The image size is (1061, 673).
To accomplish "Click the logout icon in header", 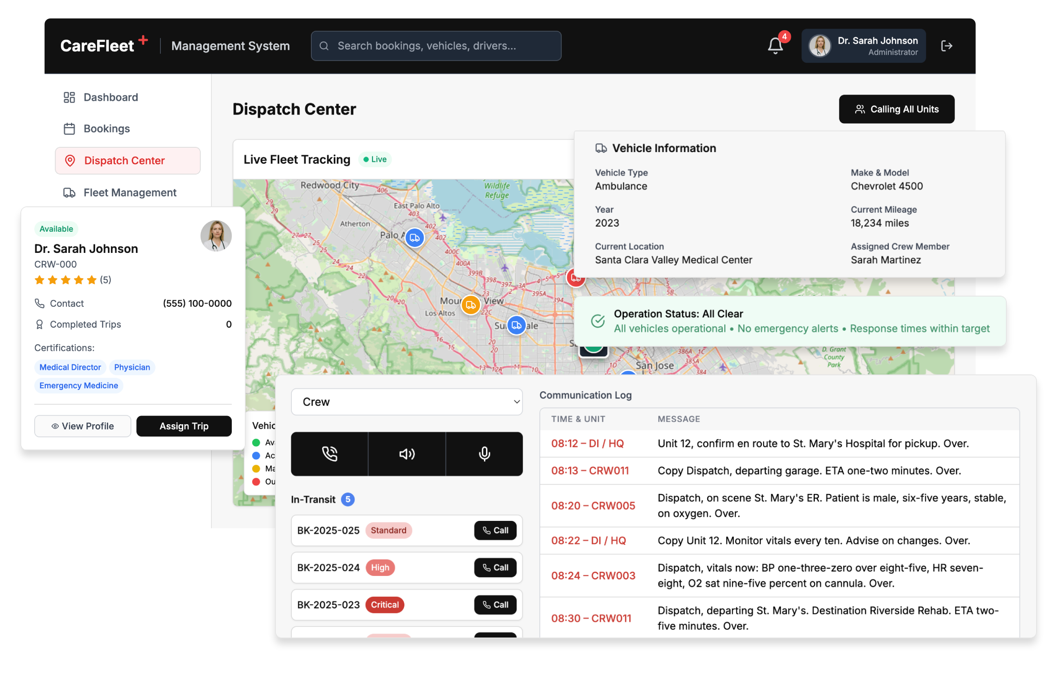I will pos(946,46).
